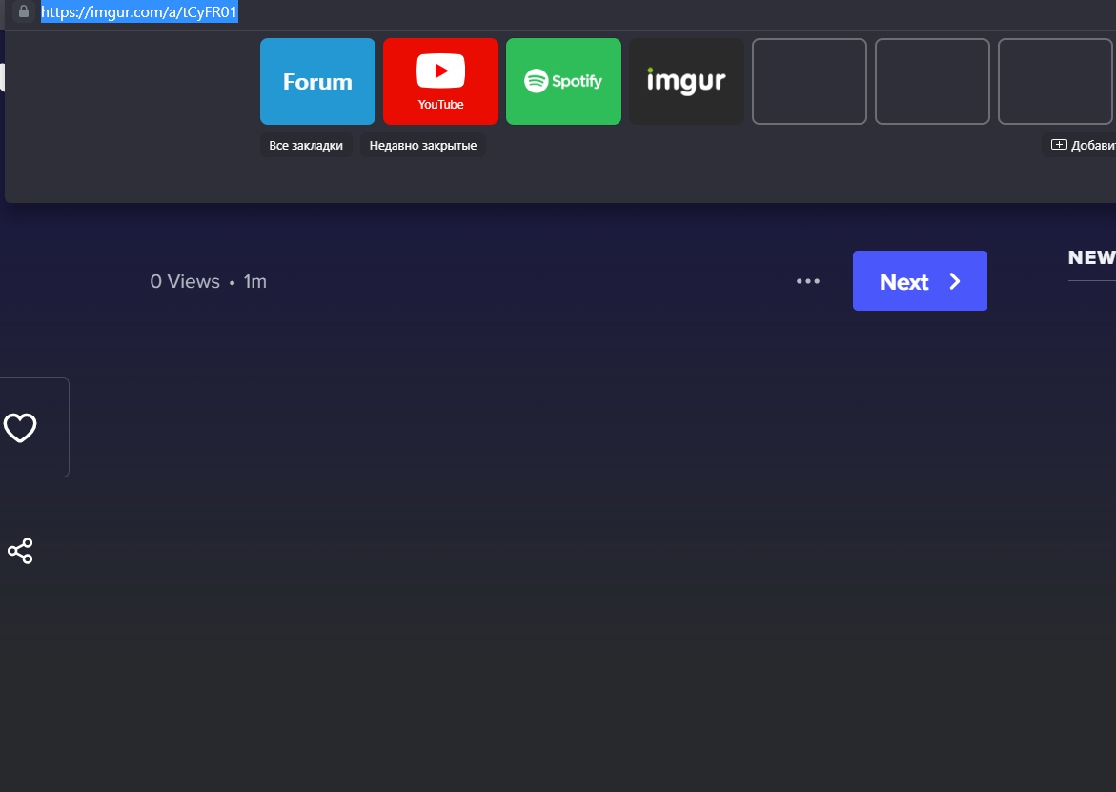Click the 1m post timestamp
The height and width of the screenshot is (792, 1116).
pyautogui.click(x=254, y=282)
